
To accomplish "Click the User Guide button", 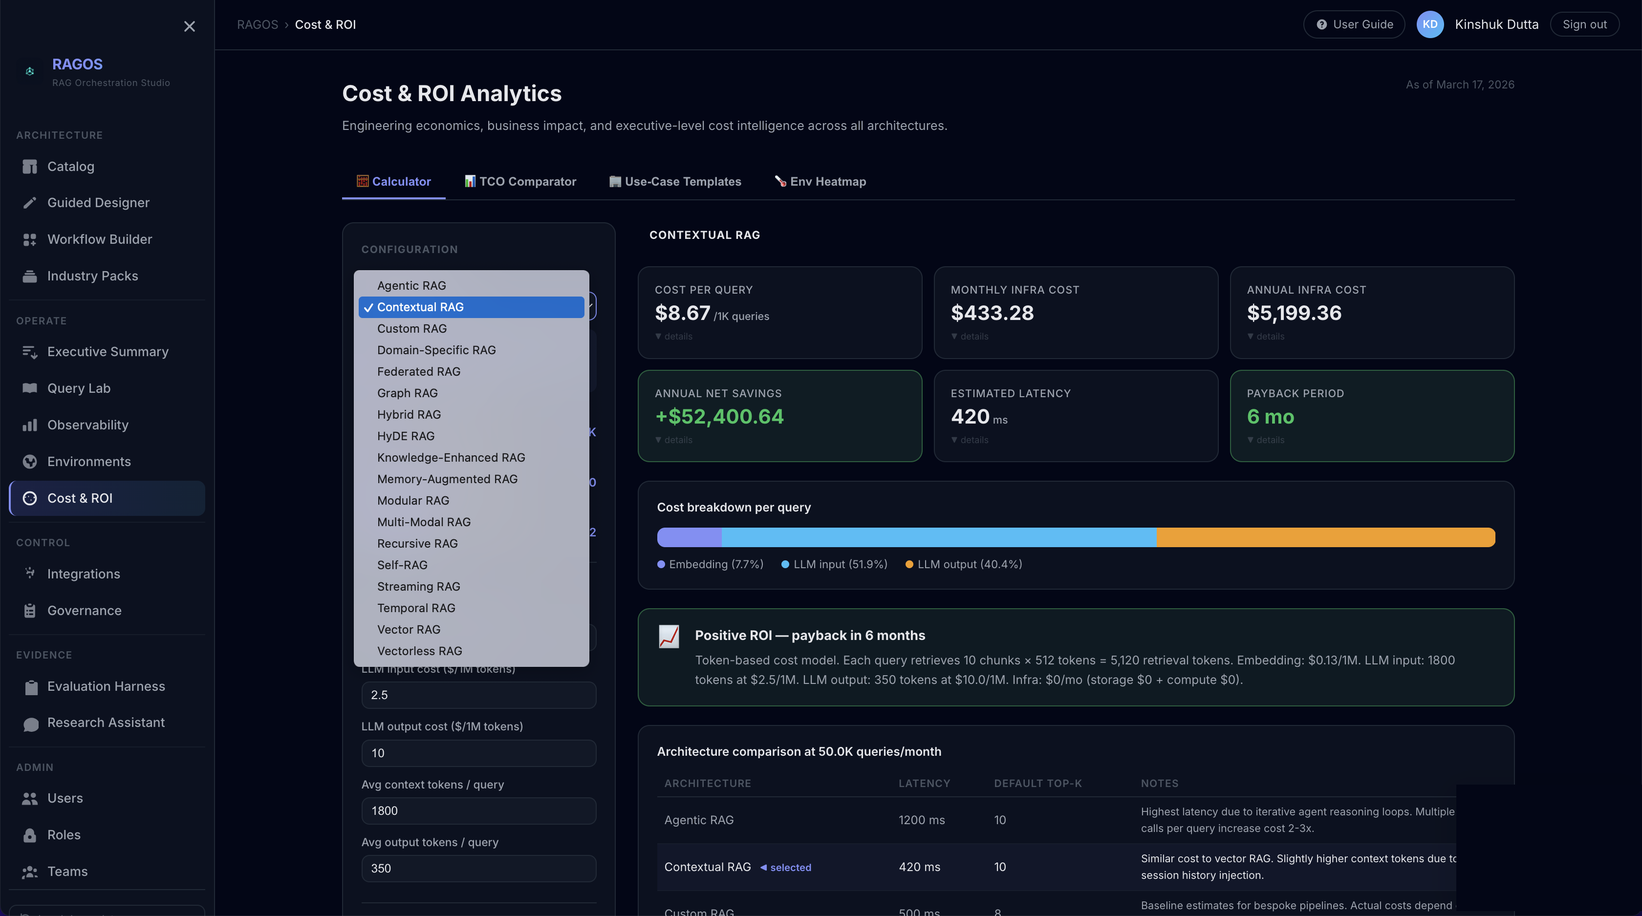I will tap(1354, 24).
